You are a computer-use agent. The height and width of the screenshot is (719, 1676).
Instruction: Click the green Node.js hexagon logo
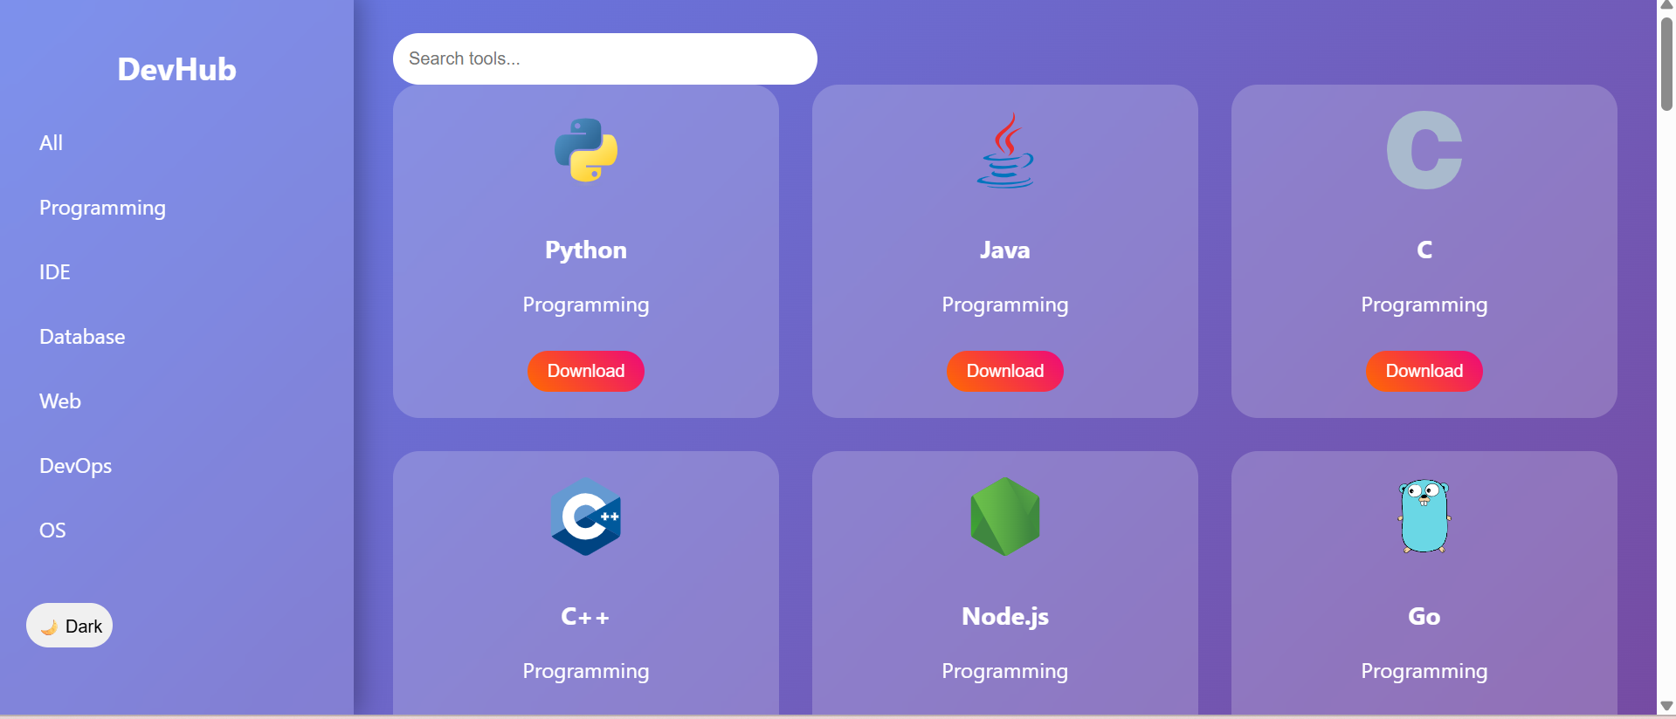[x=1004, y=517]
